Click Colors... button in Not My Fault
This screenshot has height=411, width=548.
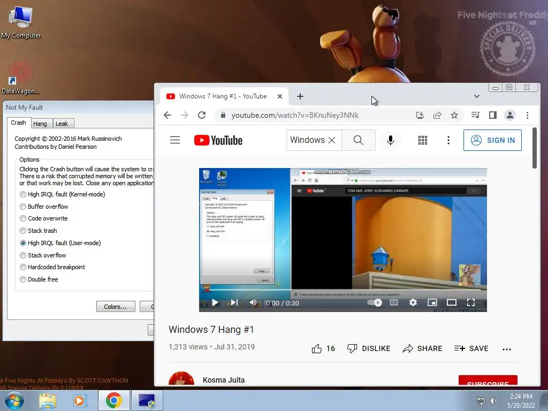[116, 307]
